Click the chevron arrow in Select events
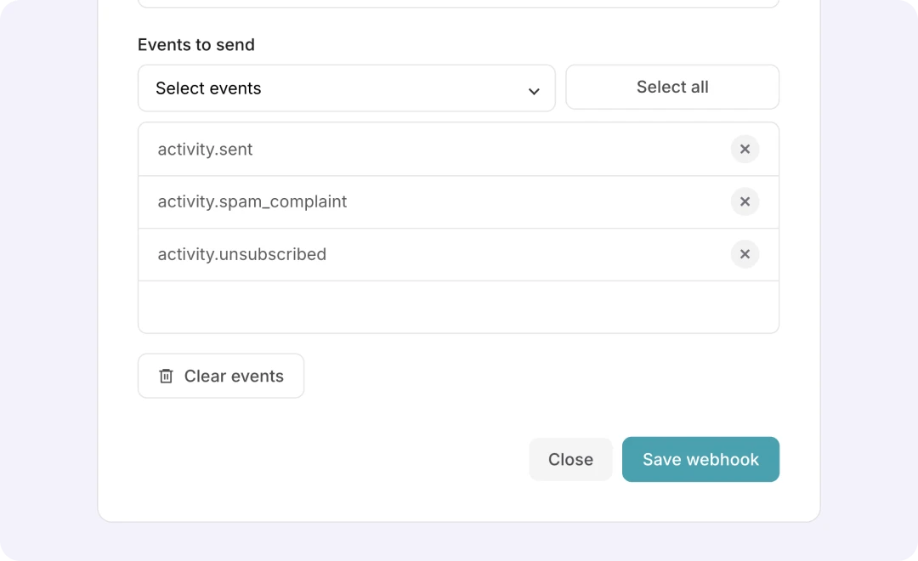Viewport: 918px width, 561px height. [x=534, y=91]
